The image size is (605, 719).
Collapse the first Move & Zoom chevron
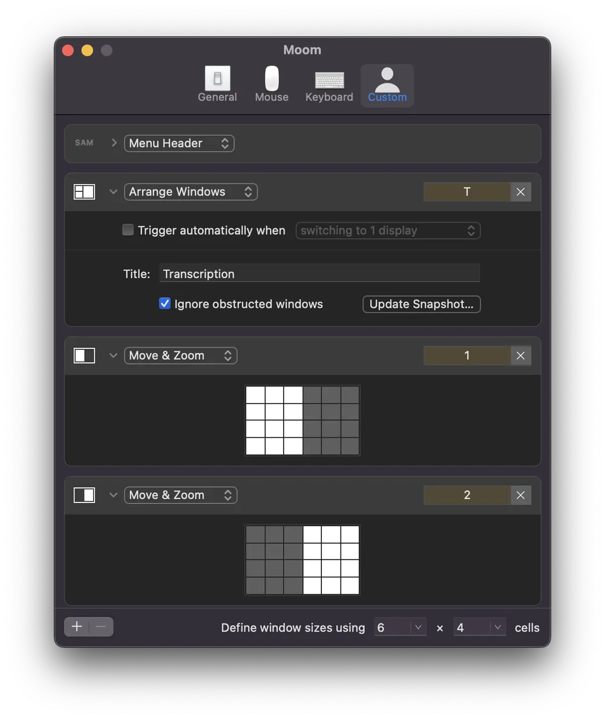[x=113, y=356]
